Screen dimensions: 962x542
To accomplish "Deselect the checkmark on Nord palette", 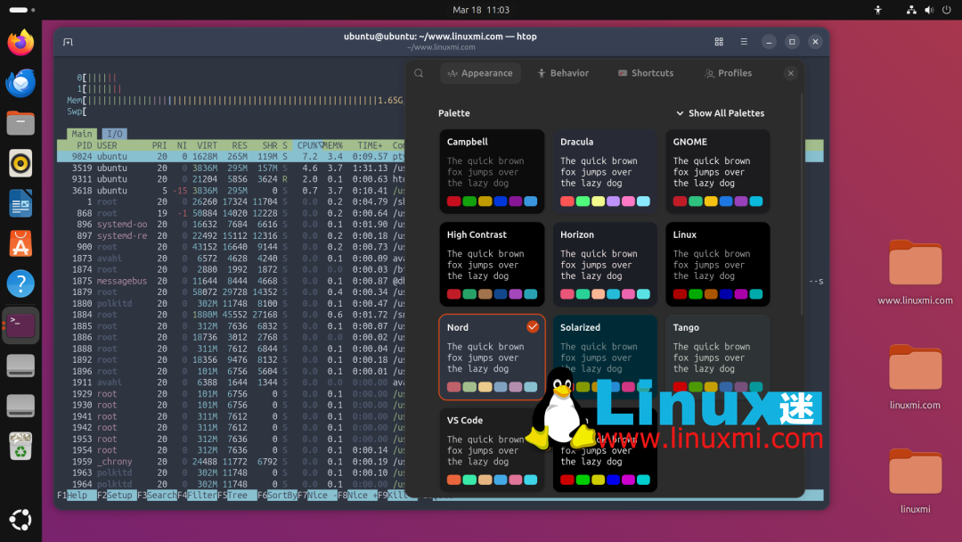I will point(533,326).
